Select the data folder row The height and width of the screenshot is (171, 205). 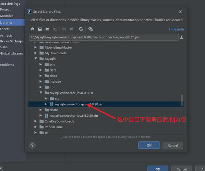pos(106,70)
